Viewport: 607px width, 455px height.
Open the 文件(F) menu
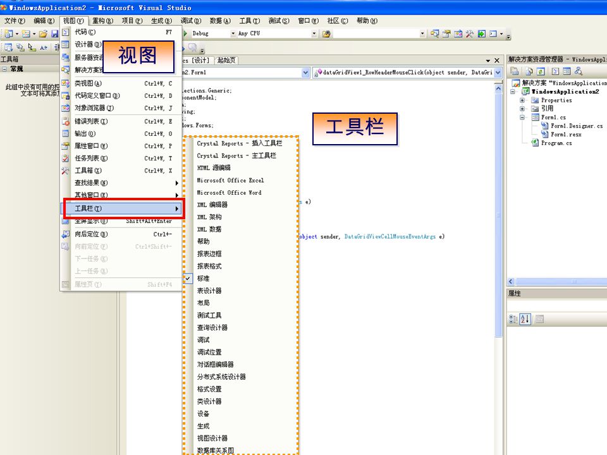(x=15, y=21)
